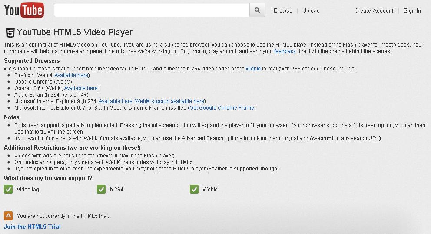Click 'Join the HTML5 Trial' link
431x234 pixels.
click(32, 227)
